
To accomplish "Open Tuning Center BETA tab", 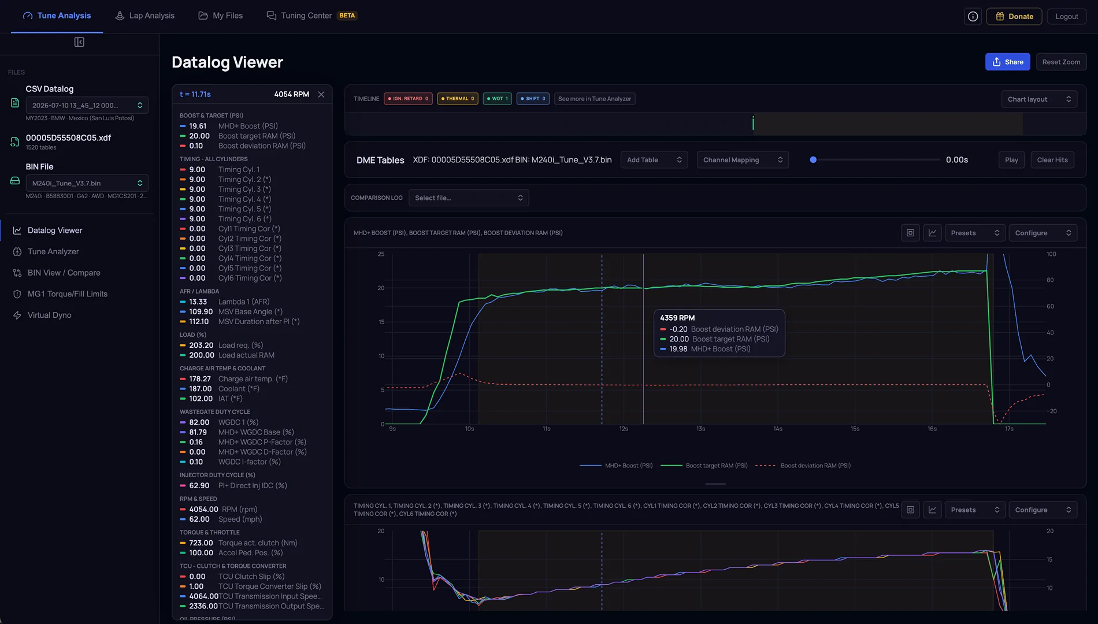I will tap(311, 16).
